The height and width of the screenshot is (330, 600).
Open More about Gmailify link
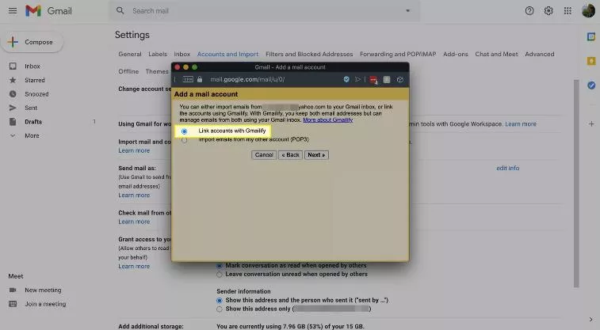tap(328, 120)
